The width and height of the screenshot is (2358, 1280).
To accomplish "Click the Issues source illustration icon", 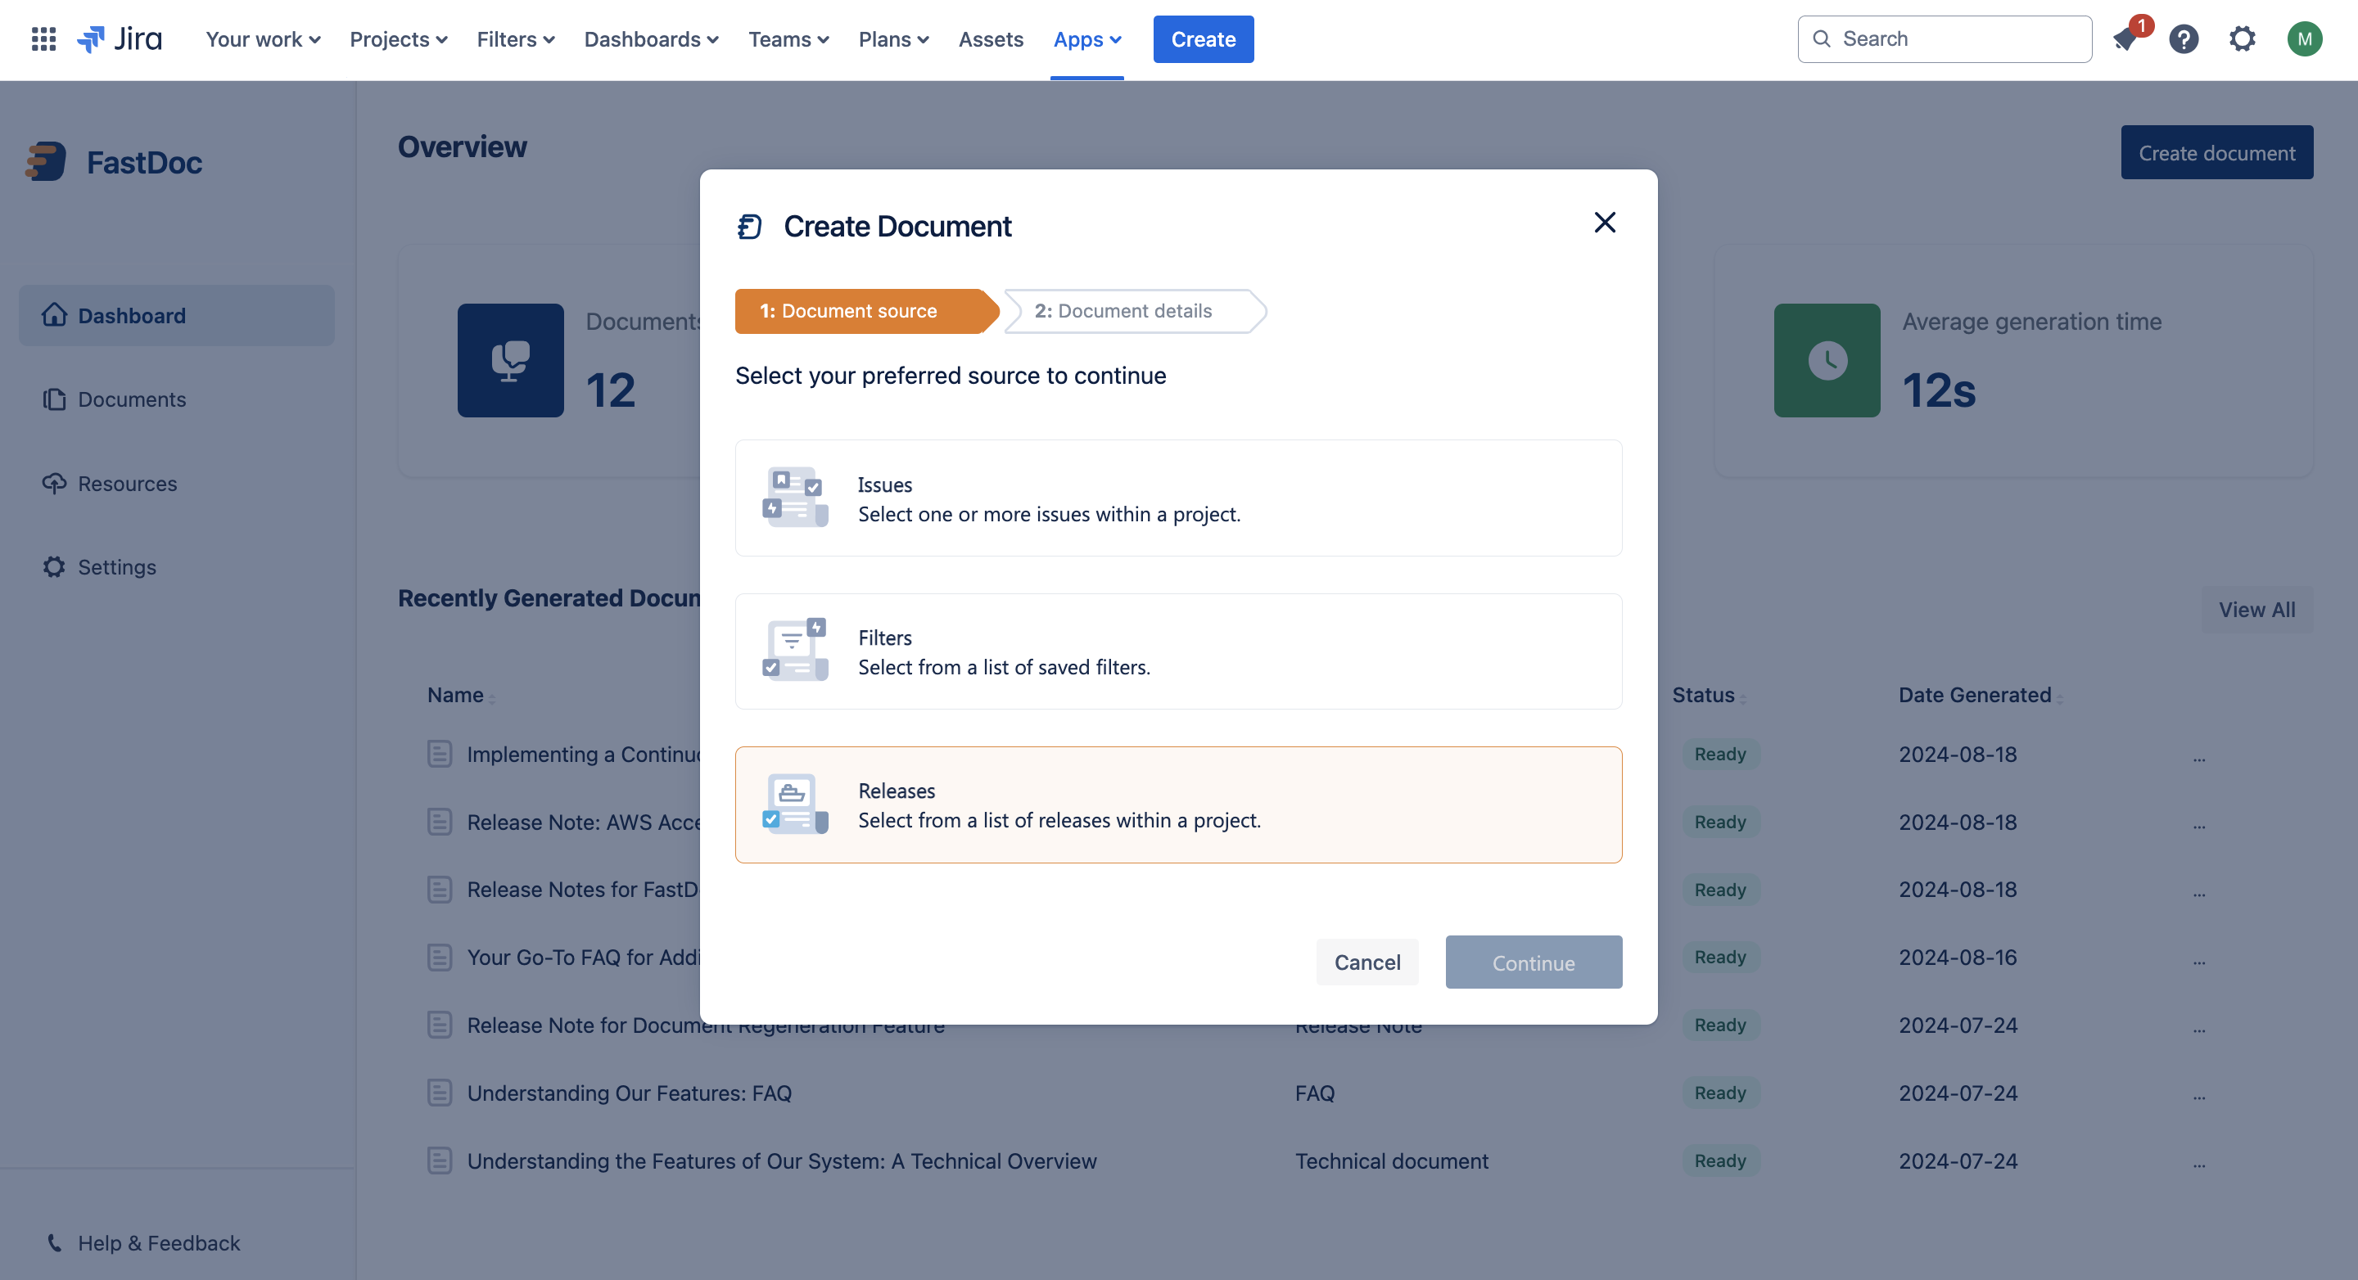I will [x=794, y=498].
